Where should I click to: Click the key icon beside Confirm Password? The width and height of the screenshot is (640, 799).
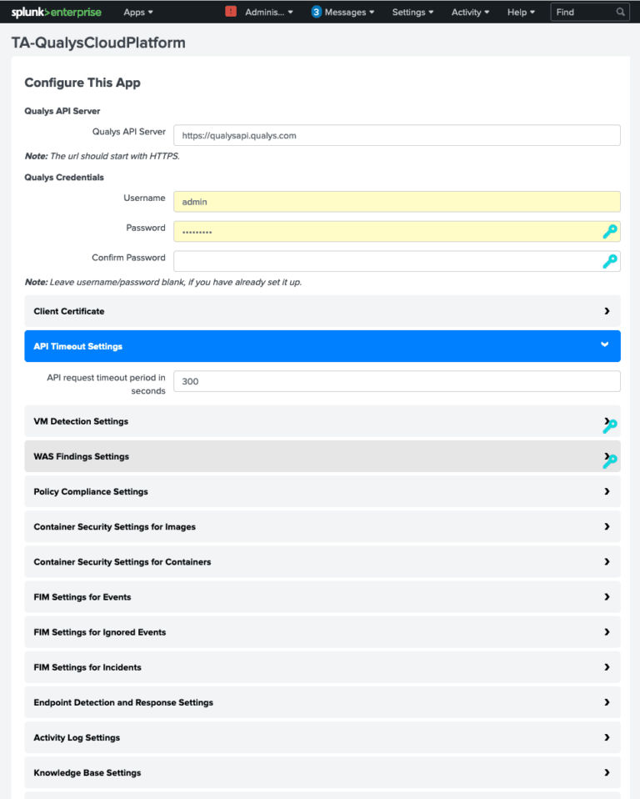click(x=611, y=261)
